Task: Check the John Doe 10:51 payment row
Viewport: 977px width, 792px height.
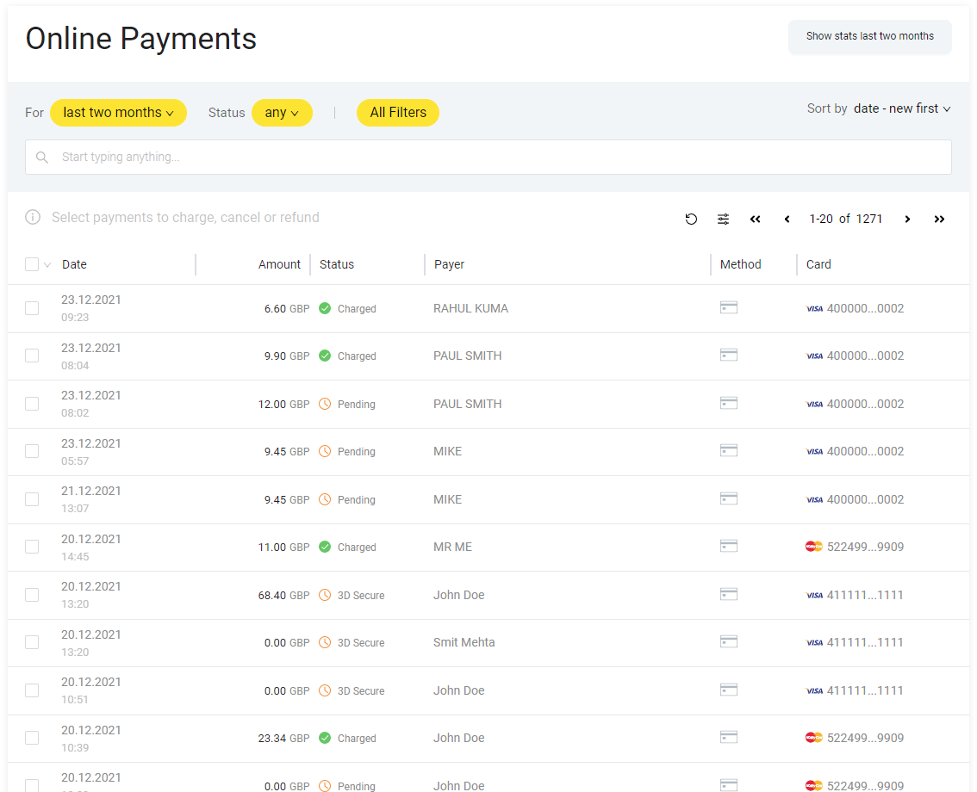Action: pyautogui.click(x=32, y=690)
